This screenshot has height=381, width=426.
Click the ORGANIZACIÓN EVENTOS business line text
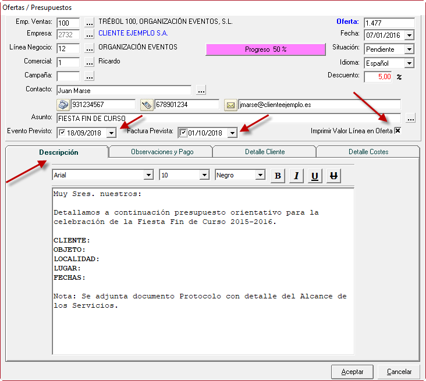138,47
